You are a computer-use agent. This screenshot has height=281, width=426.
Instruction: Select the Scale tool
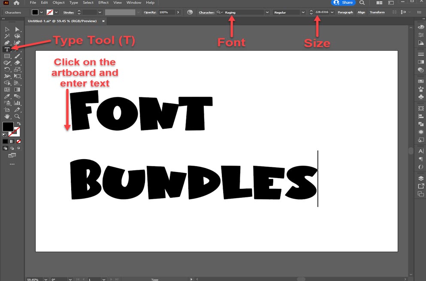click(x=17, y=69)
